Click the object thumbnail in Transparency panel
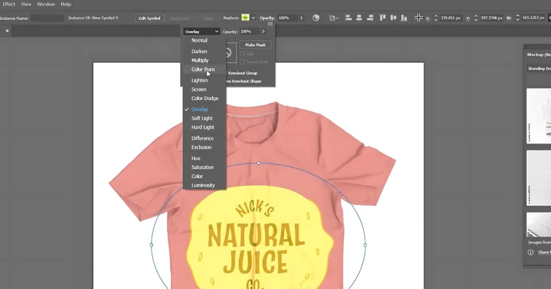551x289 pixels. tap(230, 53)
